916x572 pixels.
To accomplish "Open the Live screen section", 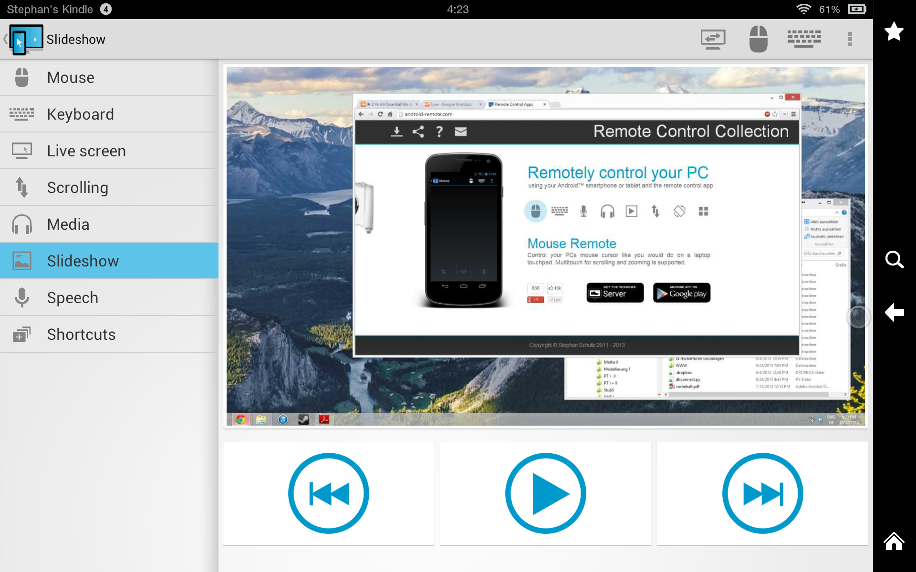I will pos(86,151).
